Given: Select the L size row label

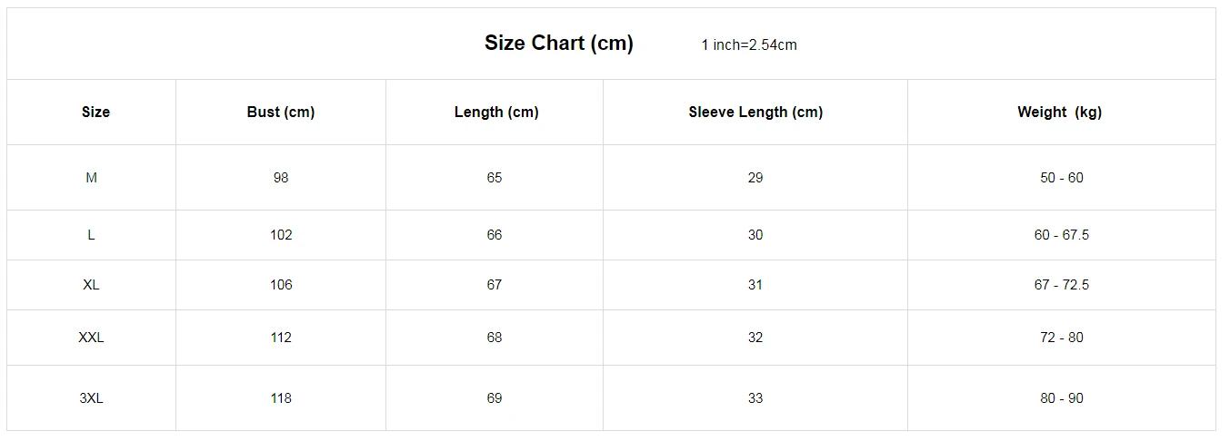Looking at the screenshot, I should coord(91,235).
